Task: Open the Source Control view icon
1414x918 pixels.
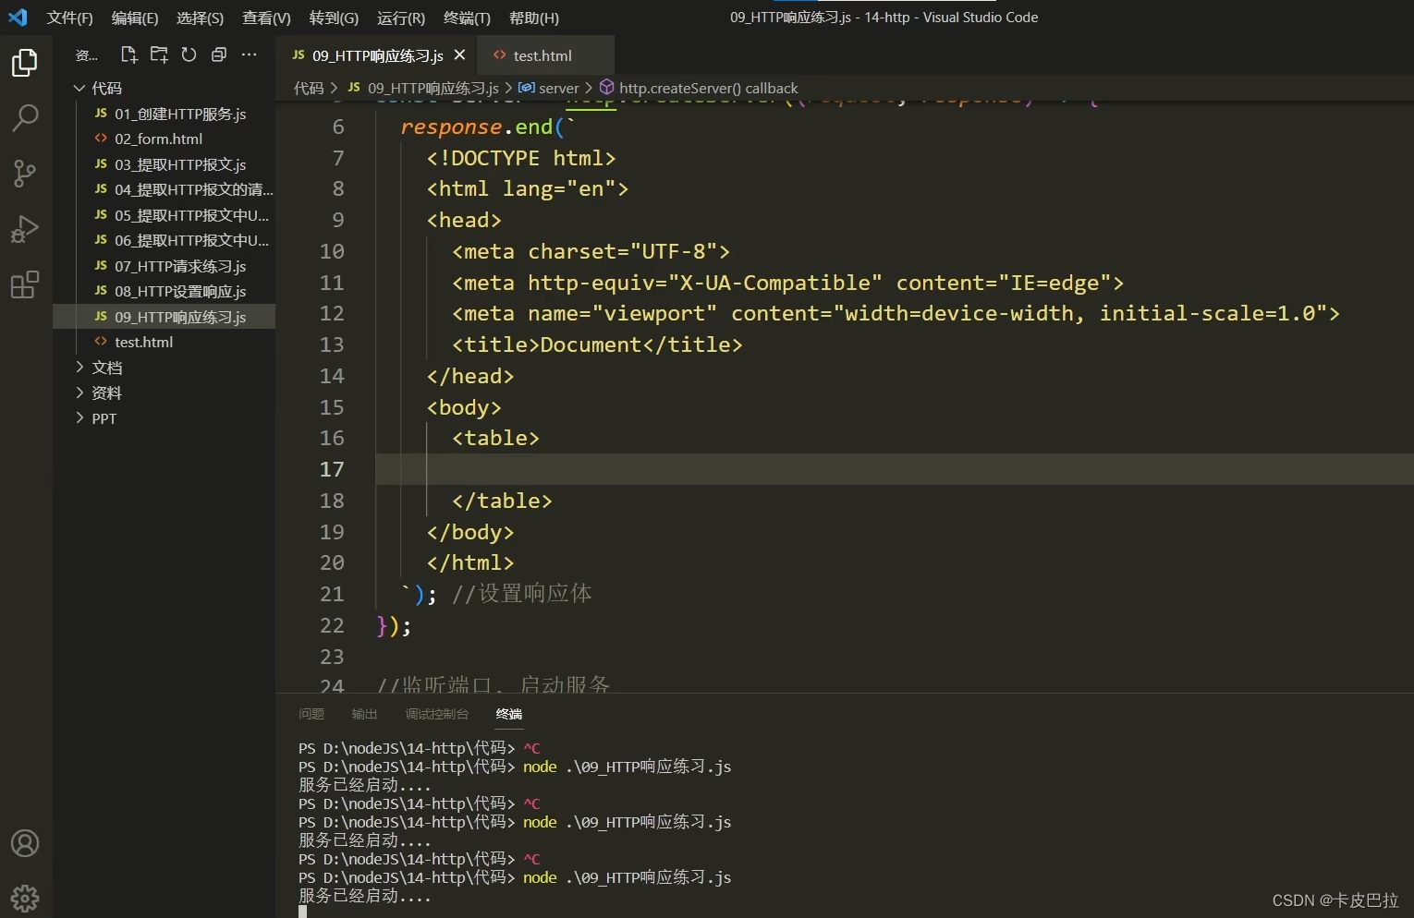Action: tap(25, 173)
